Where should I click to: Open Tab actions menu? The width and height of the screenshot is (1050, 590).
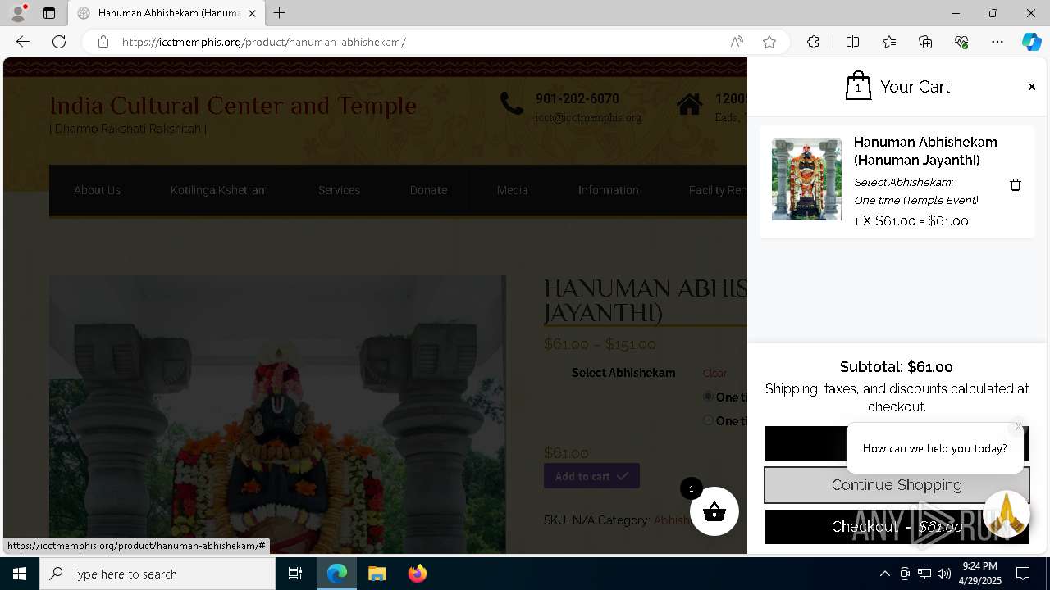pyautogui.click(x=49, y=13)
